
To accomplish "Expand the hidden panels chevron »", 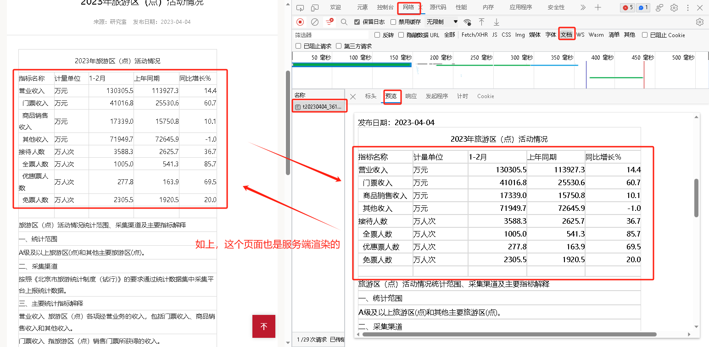I will (x=583, y=7).
